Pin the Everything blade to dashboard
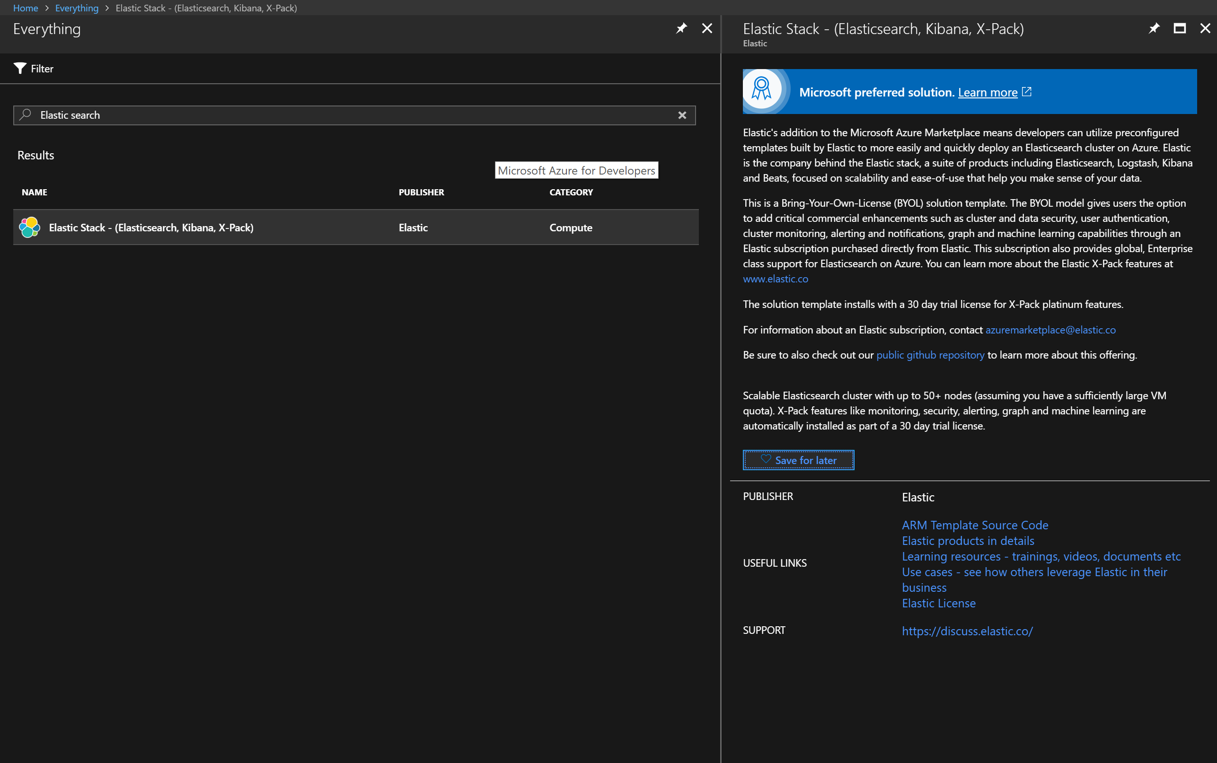 [681, 28]
